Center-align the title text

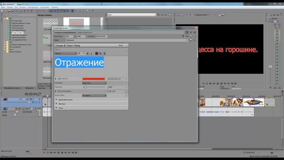pos(101,53)
